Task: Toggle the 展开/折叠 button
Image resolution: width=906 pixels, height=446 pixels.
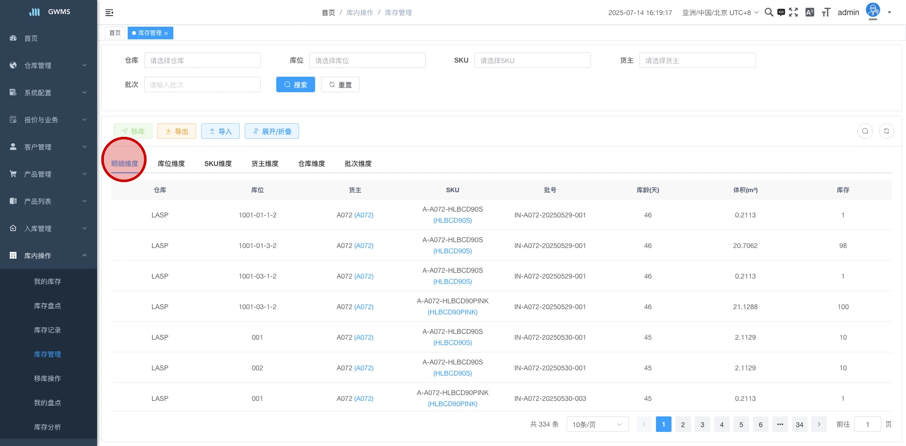Action: [x=271, y=132]
